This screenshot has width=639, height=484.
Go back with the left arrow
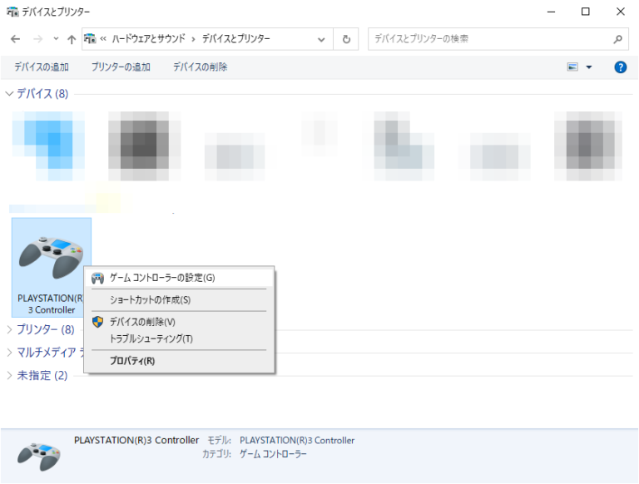(16, 39)
